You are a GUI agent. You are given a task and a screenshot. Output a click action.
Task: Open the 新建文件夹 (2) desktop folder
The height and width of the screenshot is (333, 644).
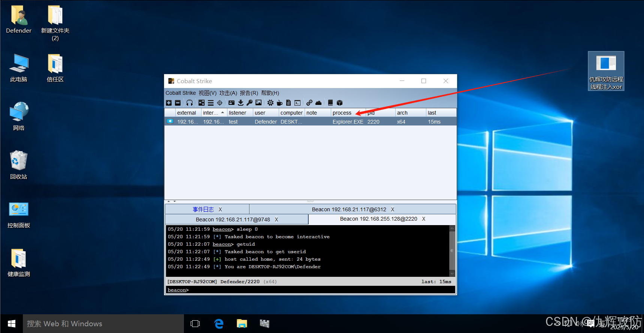[x=55, y=22]
